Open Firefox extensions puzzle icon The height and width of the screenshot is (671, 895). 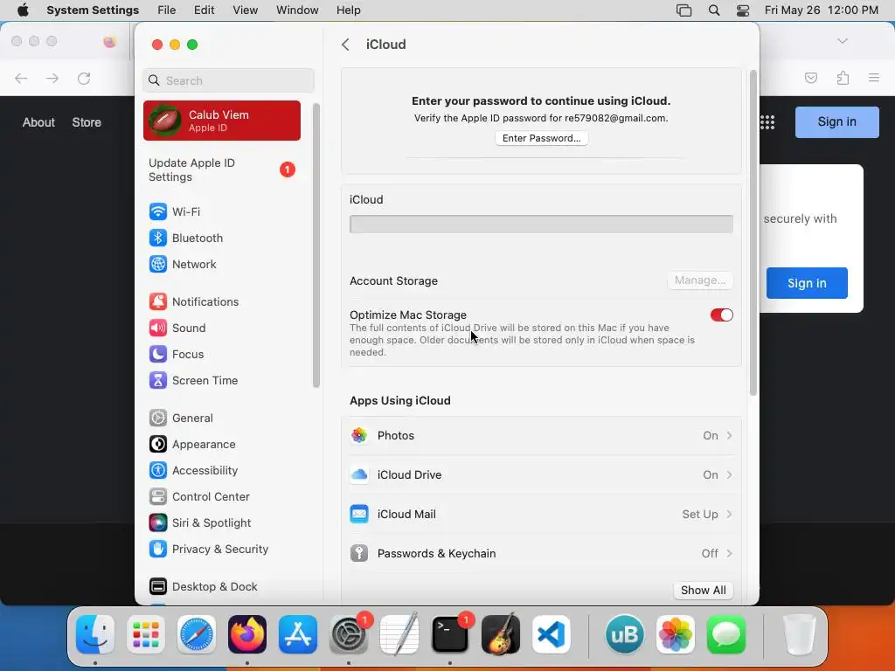(x=843, y=78)
